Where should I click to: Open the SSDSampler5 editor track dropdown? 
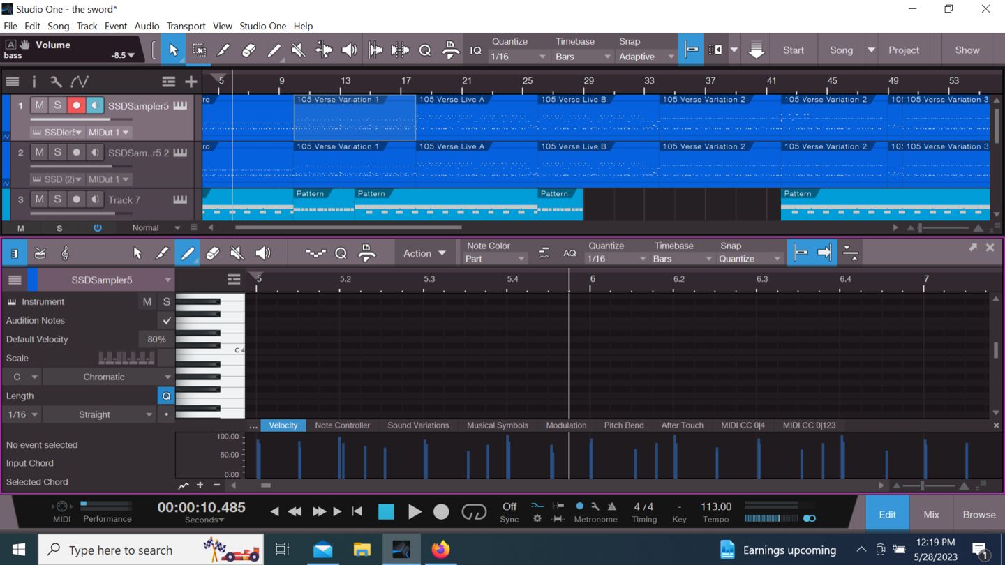(x=106, y=280)
